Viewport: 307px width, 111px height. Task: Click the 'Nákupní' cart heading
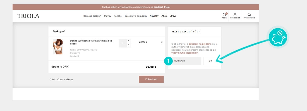pos(59,31)
